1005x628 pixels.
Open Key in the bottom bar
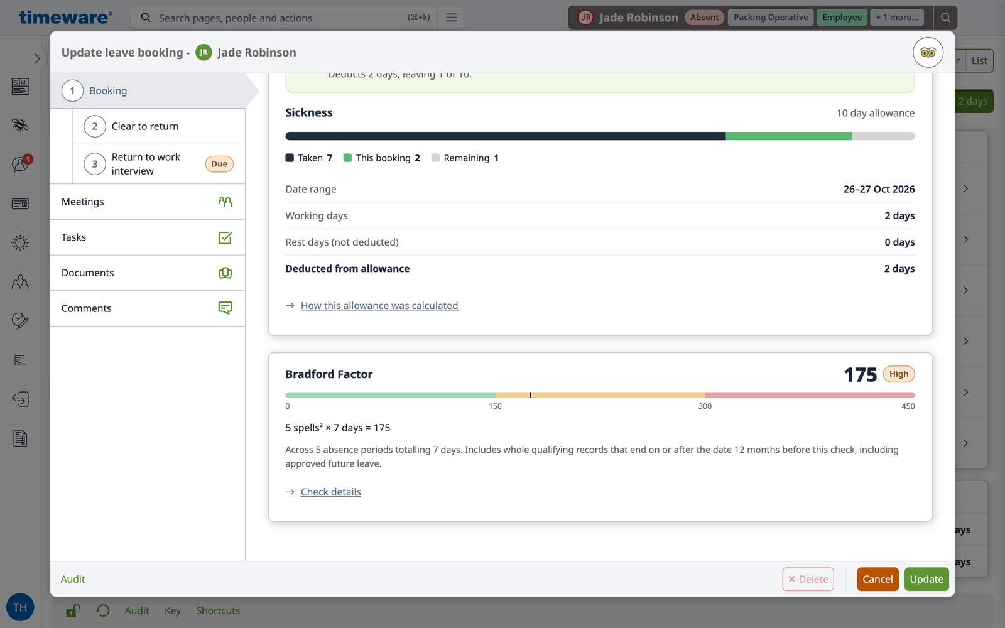click(x=173, y=610)
